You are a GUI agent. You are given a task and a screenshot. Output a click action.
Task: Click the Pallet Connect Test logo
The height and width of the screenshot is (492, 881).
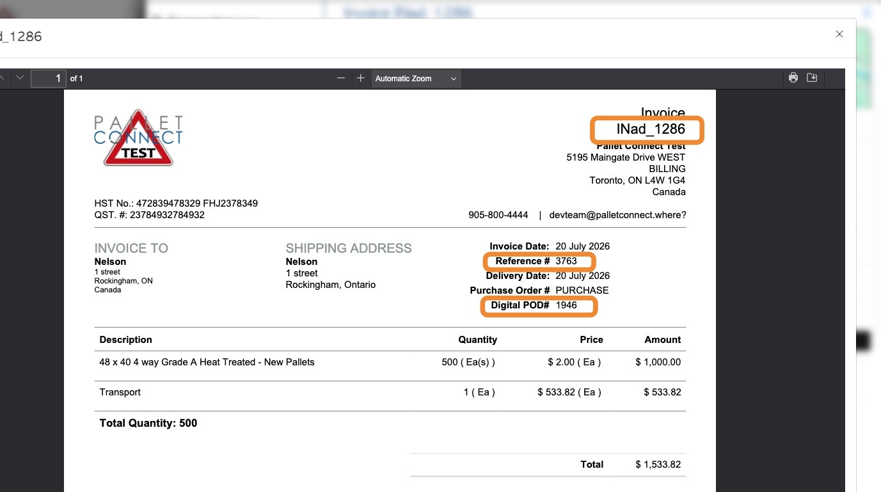coord(138,139)
